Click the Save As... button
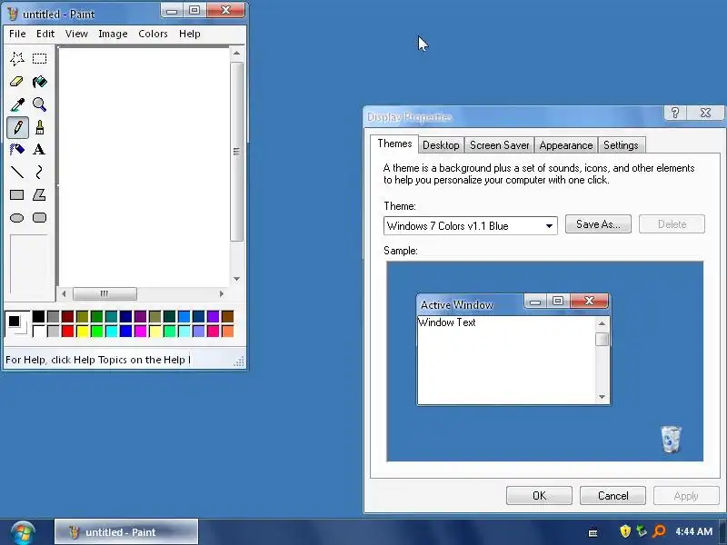The width and height of the screenshot is (727, 545). click(598, 224)
